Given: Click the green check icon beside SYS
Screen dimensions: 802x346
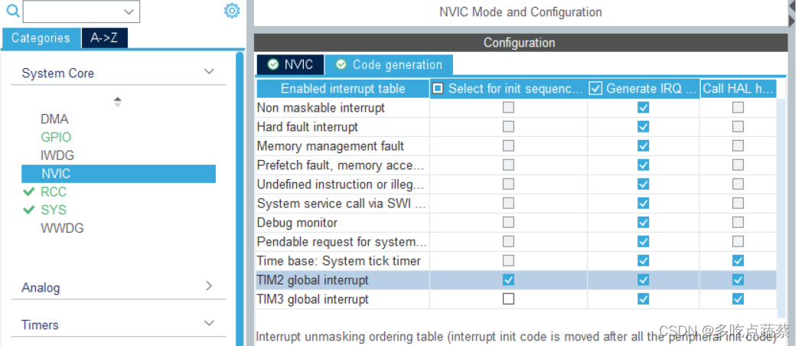Looking at the screenshot, I should (29, 211).
